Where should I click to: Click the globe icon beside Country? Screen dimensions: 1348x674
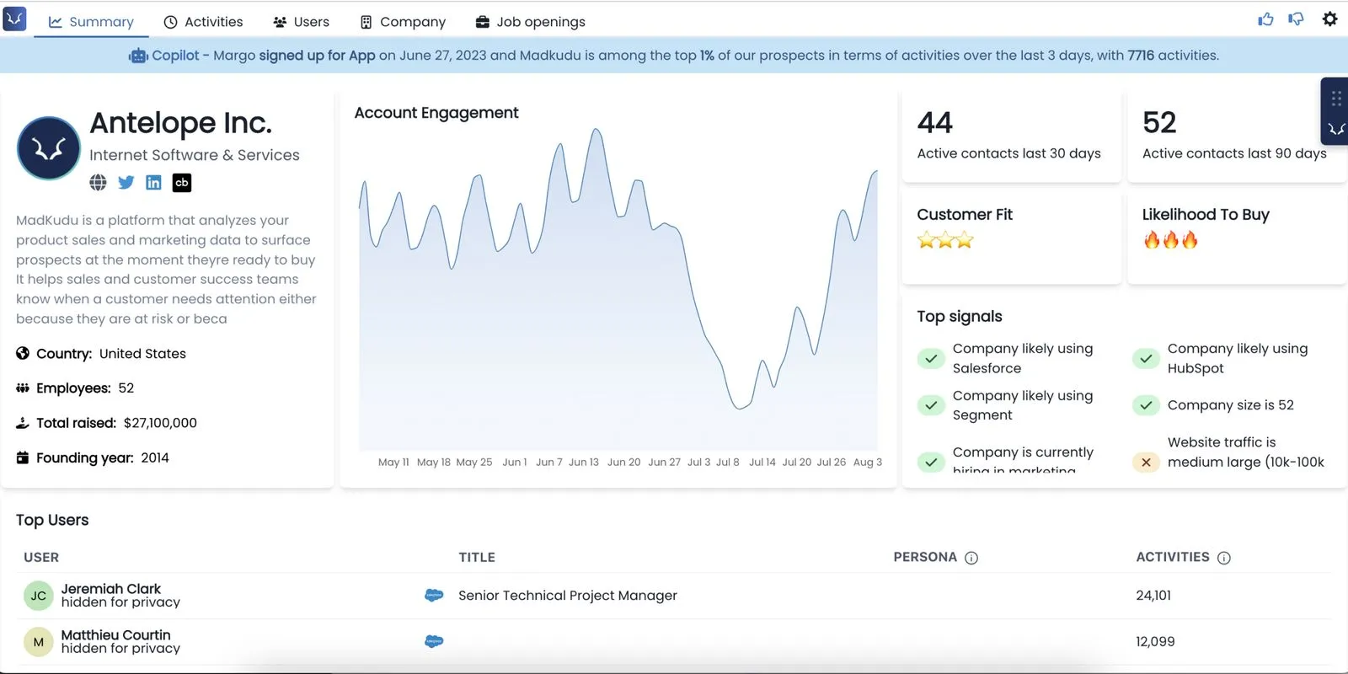coord(23,353)
